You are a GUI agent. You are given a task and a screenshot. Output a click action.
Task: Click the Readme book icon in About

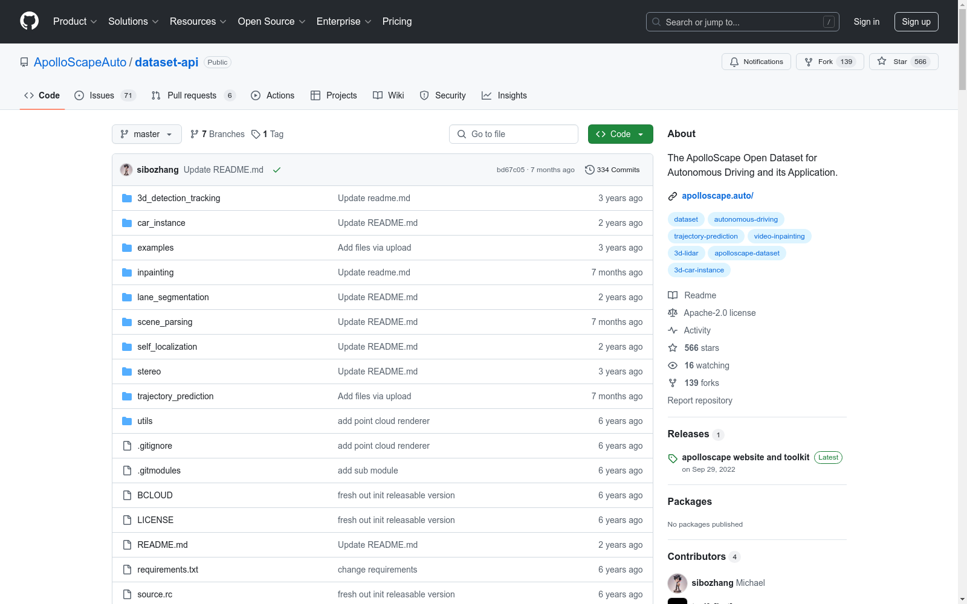tap(673, 295)
